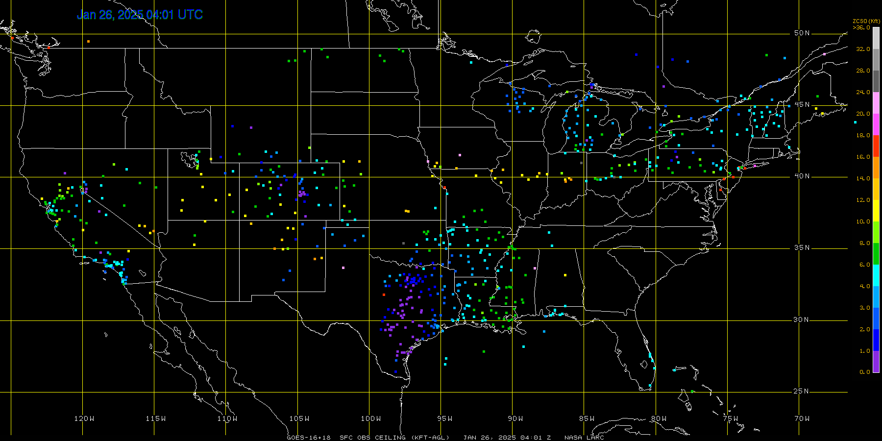Click the '35N' latitude label
The height and width of the screenshot is (441, 882).
pyautogui.click(x=802, y=248)
